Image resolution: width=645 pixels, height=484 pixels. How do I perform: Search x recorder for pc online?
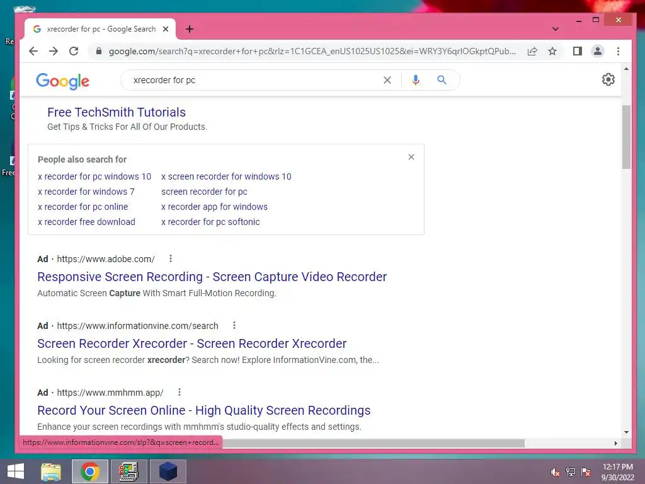(83, 207)
